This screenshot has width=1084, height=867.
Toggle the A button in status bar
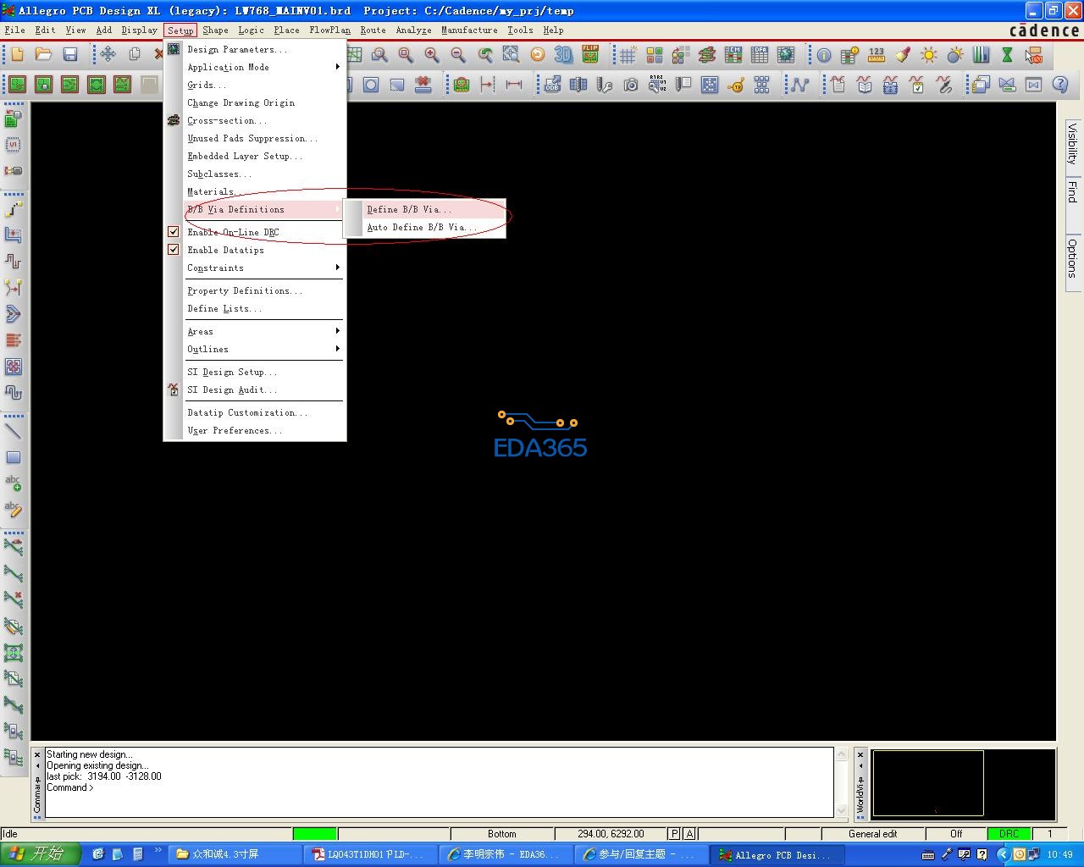(x=689, y=834)
